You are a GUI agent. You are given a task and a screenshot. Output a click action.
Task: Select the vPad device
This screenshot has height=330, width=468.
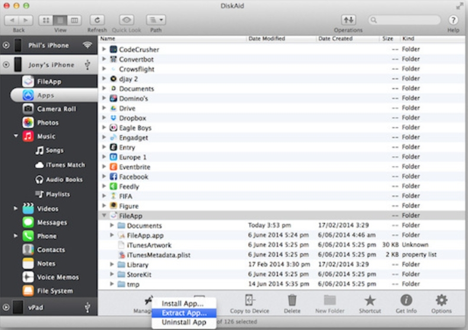click(49, 307)
